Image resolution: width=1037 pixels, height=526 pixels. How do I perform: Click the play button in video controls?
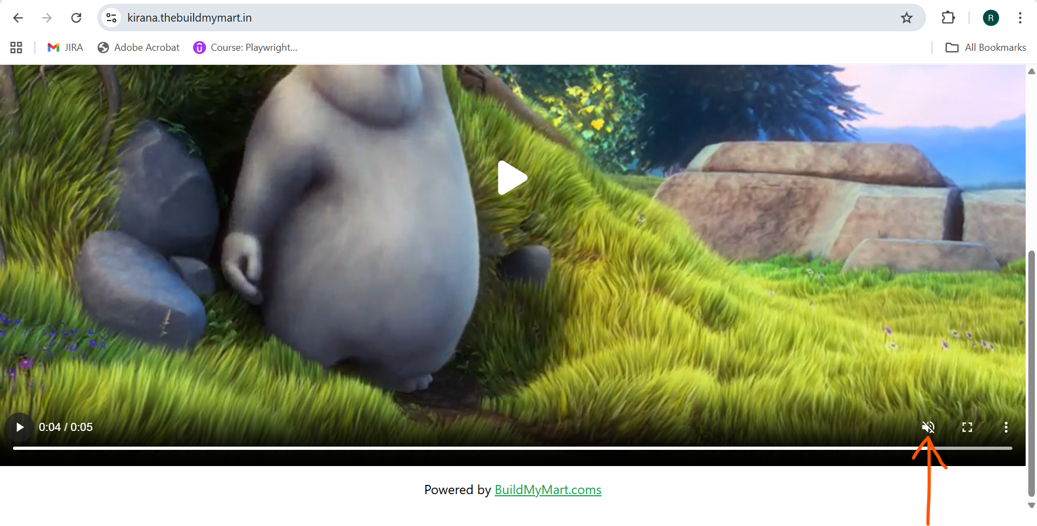[x=20, y=427]
